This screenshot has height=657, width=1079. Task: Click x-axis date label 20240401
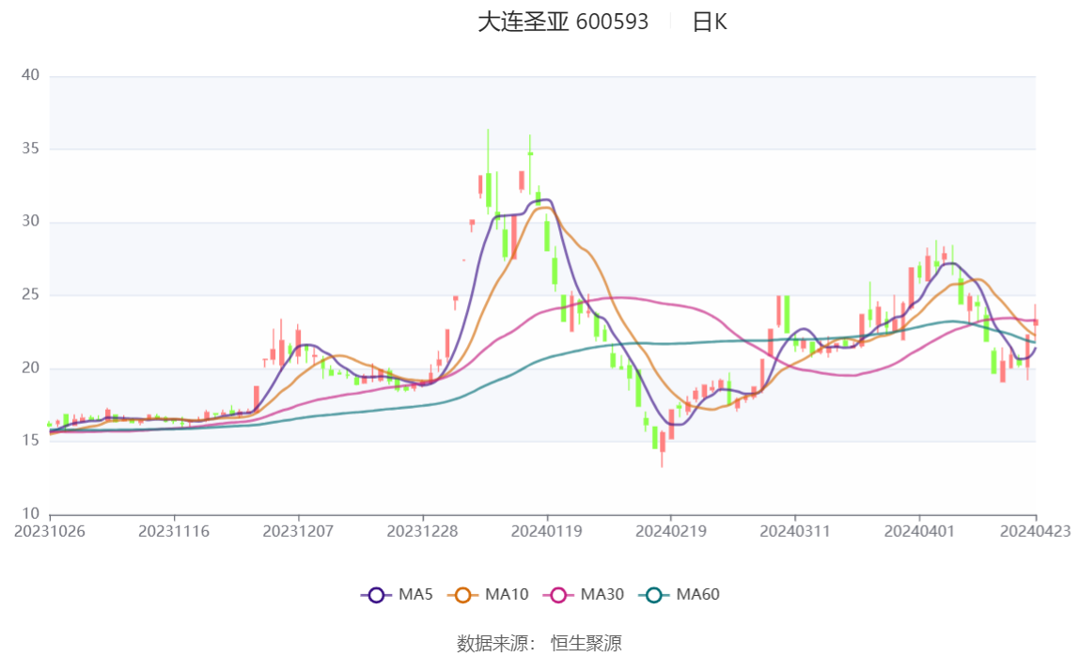point(919,531)
